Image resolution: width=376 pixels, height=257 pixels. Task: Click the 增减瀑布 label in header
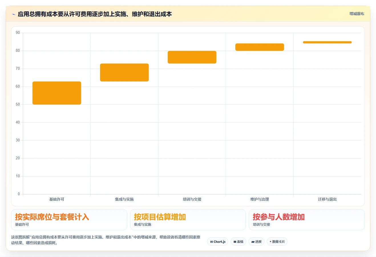[357, 14]
